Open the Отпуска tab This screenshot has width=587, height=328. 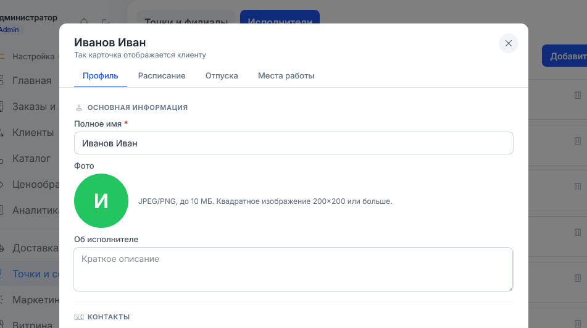(222, 75)
